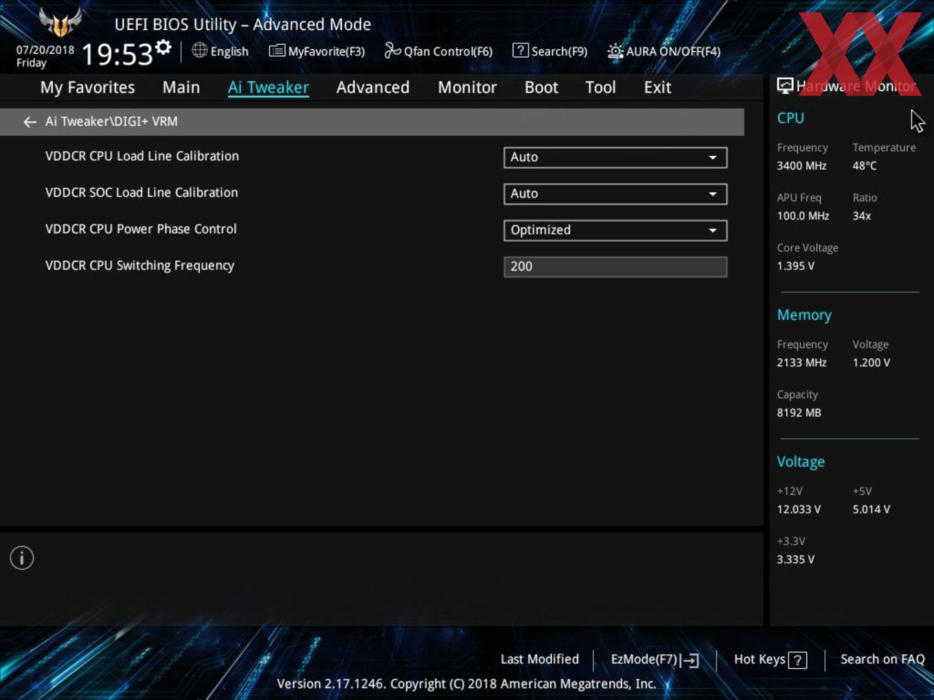Click the CPU section heading
This screenshot has width=934, height=700.
[x=790, y=118]
